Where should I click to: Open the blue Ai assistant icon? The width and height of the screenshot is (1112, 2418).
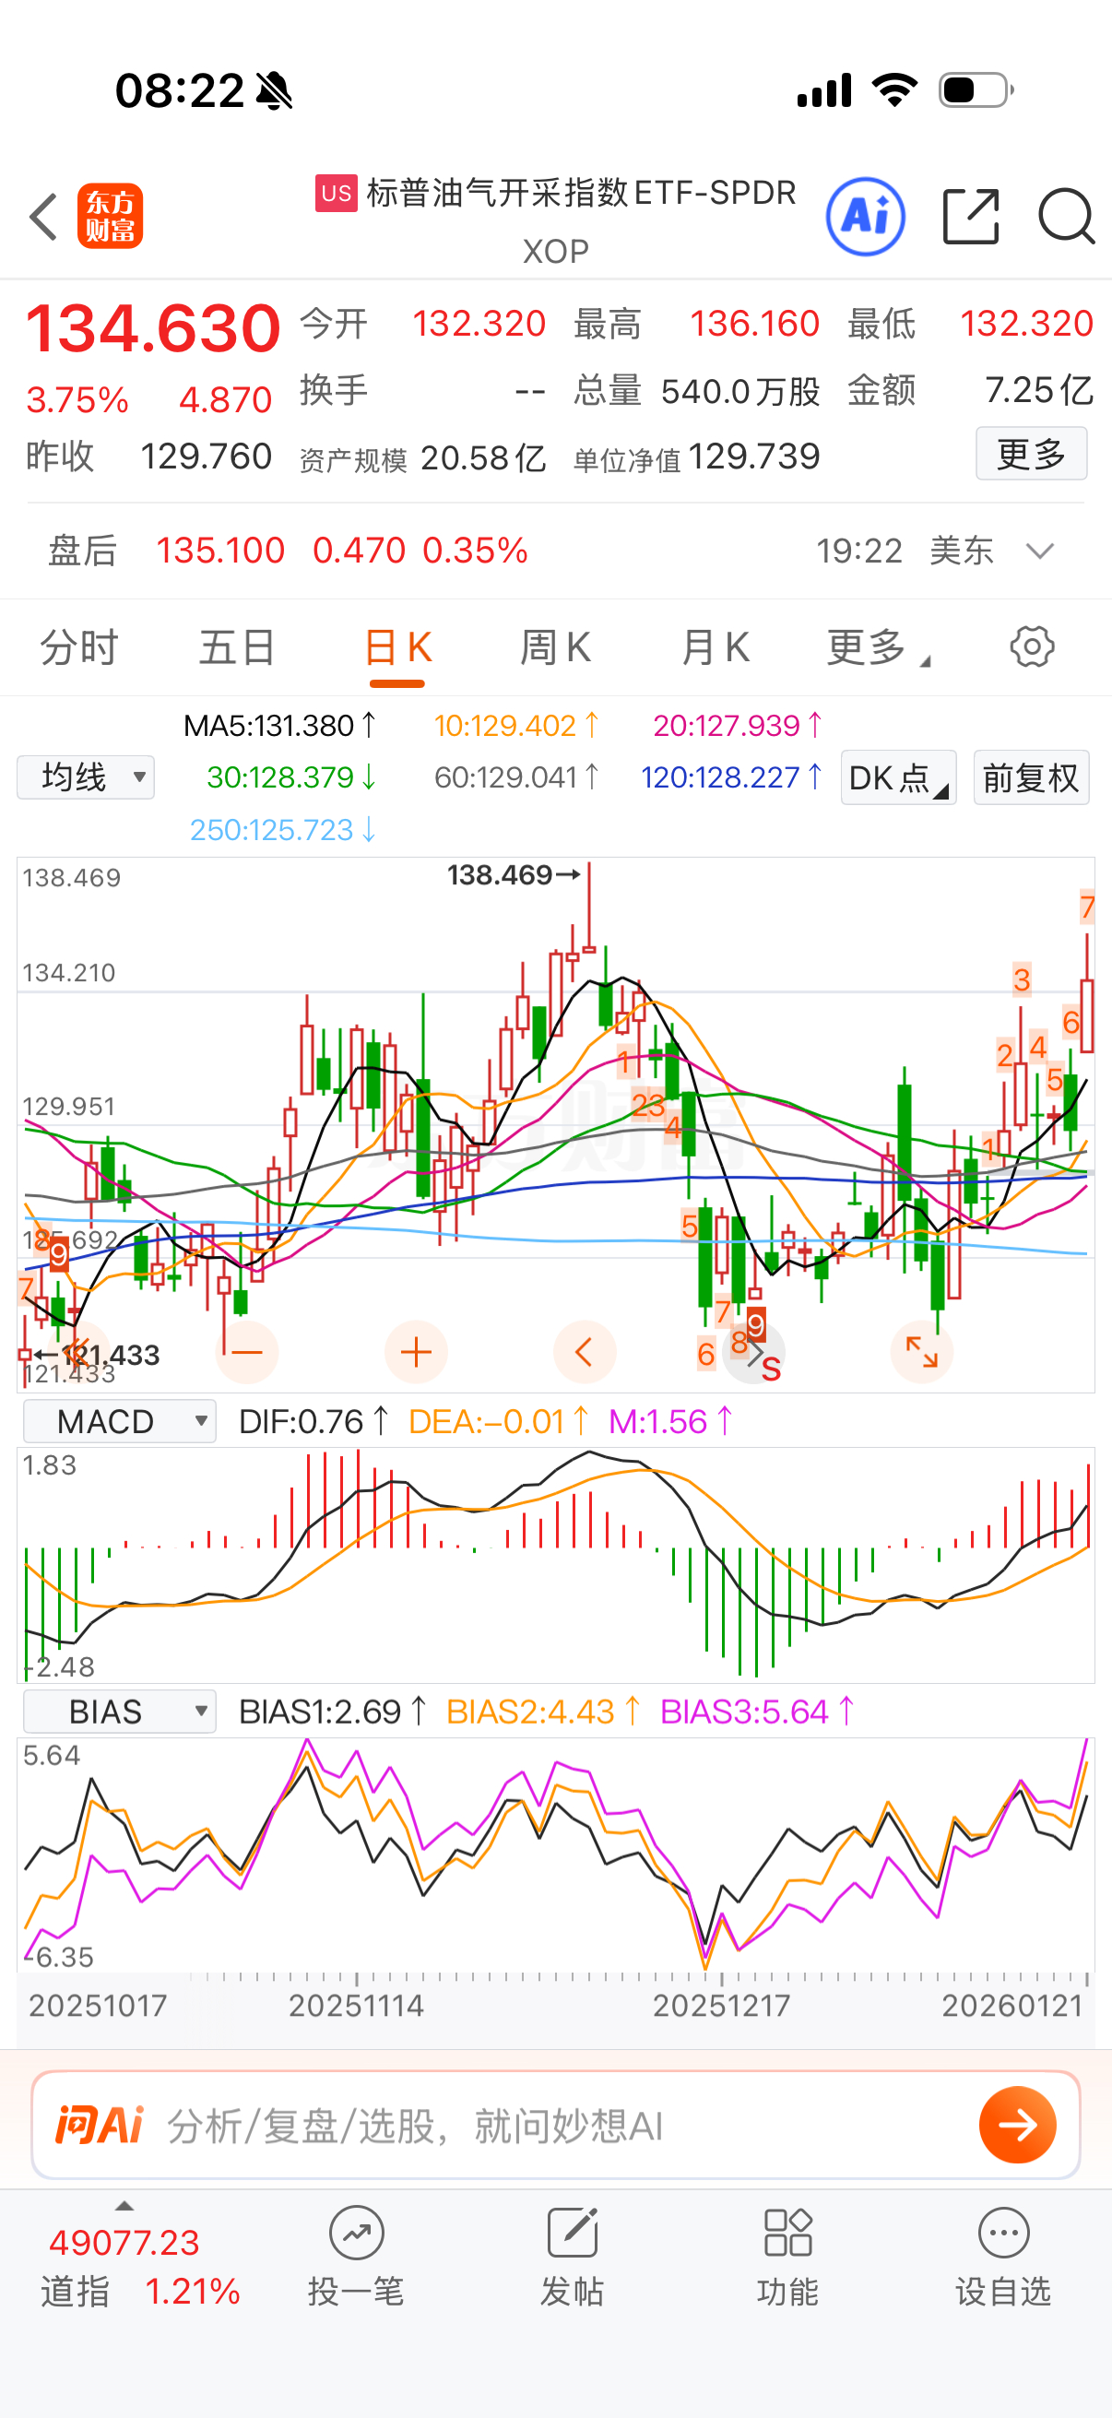(x=865, y=217)
